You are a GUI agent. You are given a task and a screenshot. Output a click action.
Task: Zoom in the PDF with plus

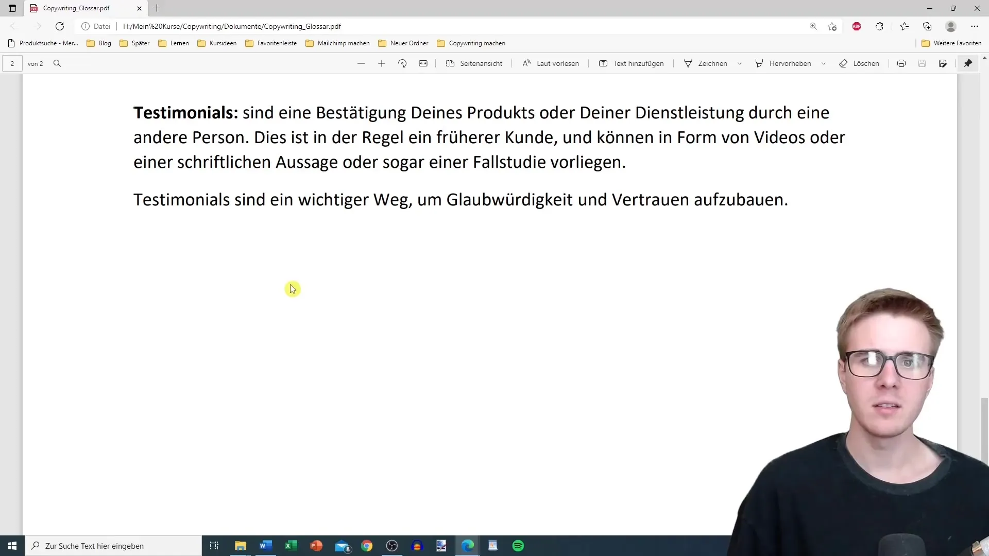click(382, 63)
